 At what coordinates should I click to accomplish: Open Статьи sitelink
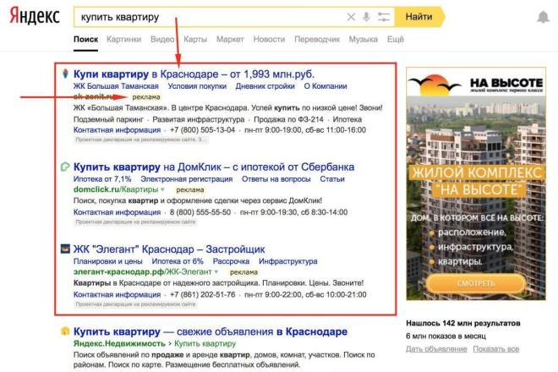332,179
